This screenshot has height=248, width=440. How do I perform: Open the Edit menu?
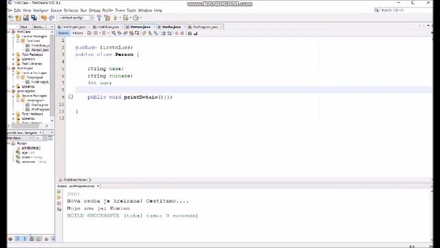17,10
